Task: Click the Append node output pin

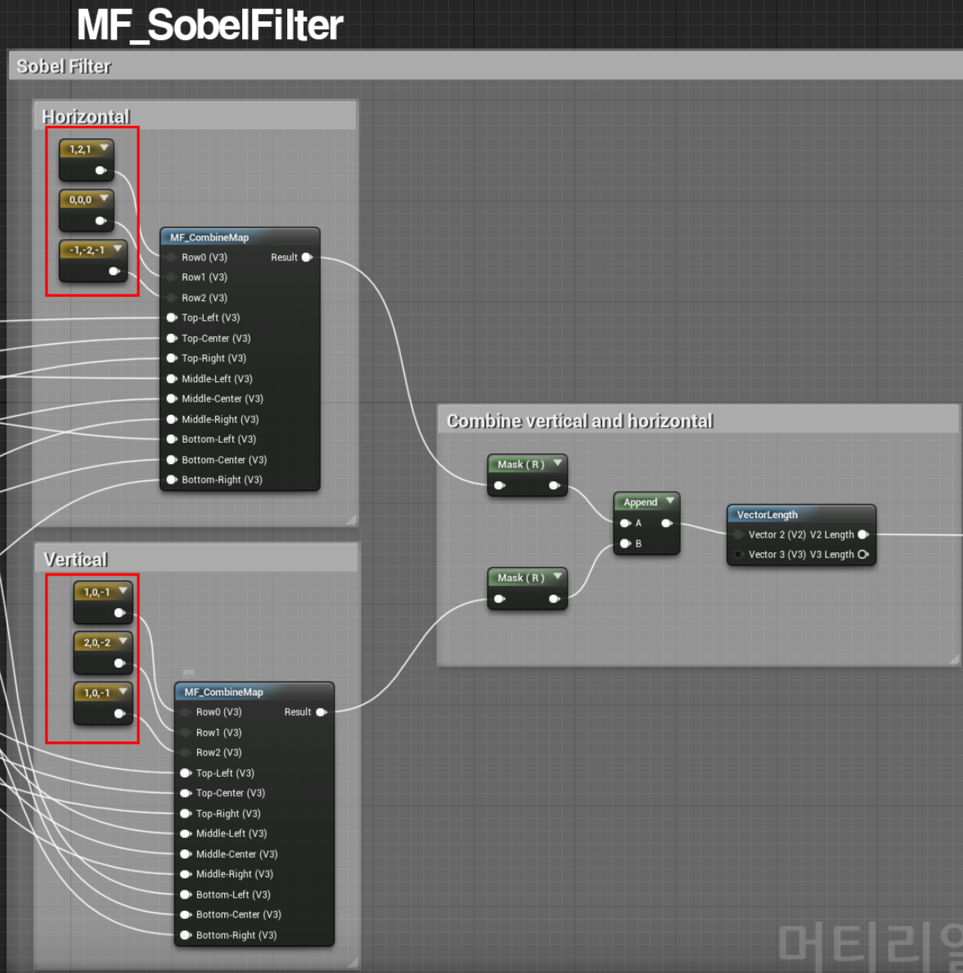Action: pyautogui.click(x=667, y=523)
